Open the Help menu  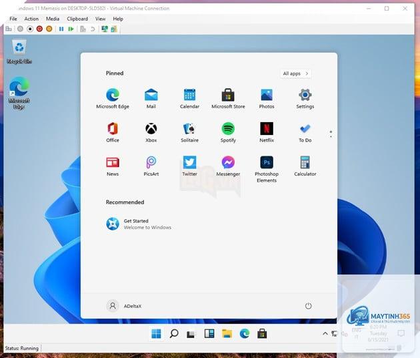coord(118,19)
